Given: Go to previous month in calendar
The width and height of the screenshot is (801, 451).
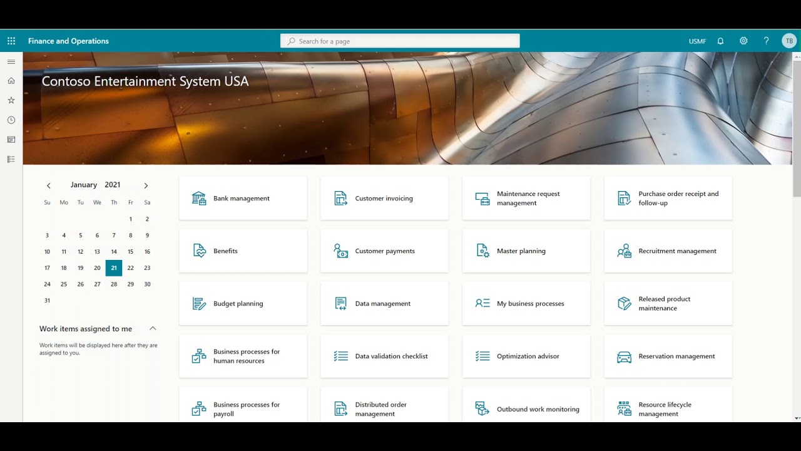Looking at the screenshot, I should [48, 185].
